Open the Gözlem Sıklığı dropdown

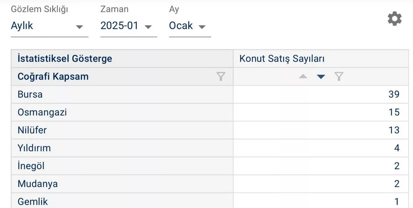click(x=49, y=26)
